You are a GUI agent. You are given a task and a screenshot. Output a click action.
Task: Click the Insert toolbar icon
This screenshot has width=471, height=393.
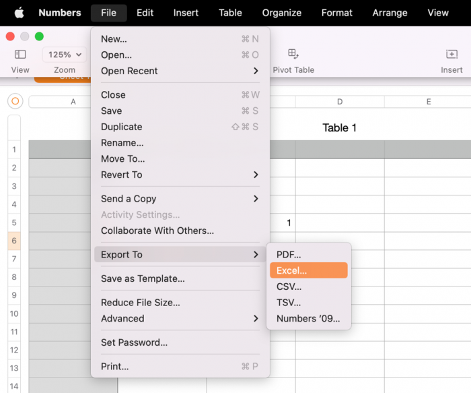(451, 55)
